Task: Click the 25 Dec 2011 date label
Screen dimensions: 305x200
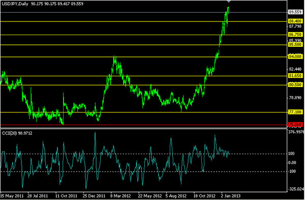Action: (94, 196)
